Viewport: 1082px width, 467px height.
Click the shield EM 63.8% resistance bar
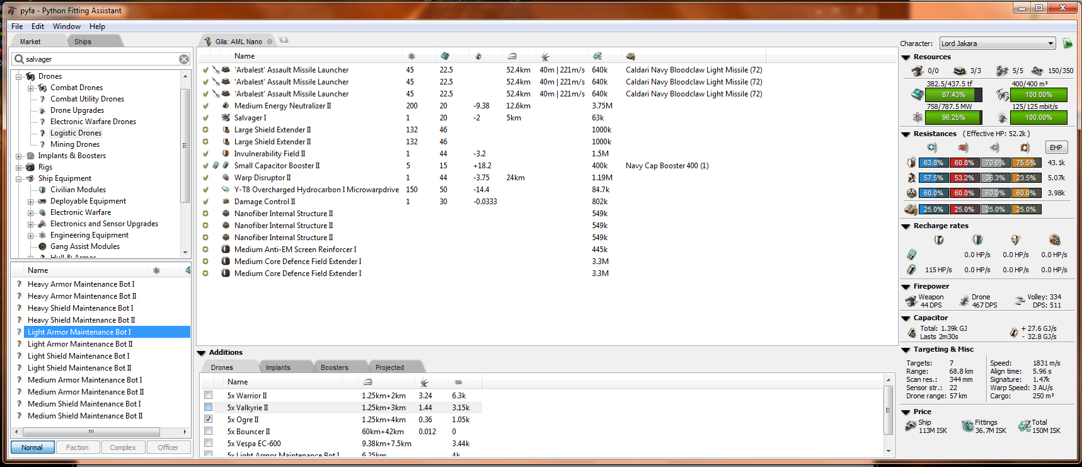coord(933,163)
